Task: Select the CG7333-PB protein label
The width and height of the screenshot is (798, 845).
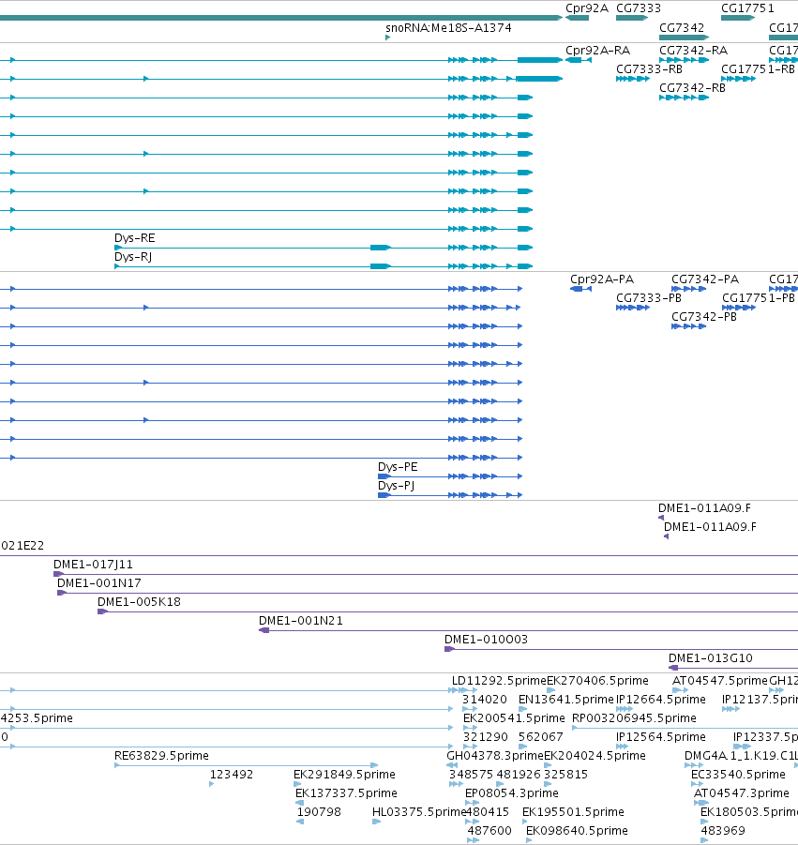Action: click(x=649, y=298)
